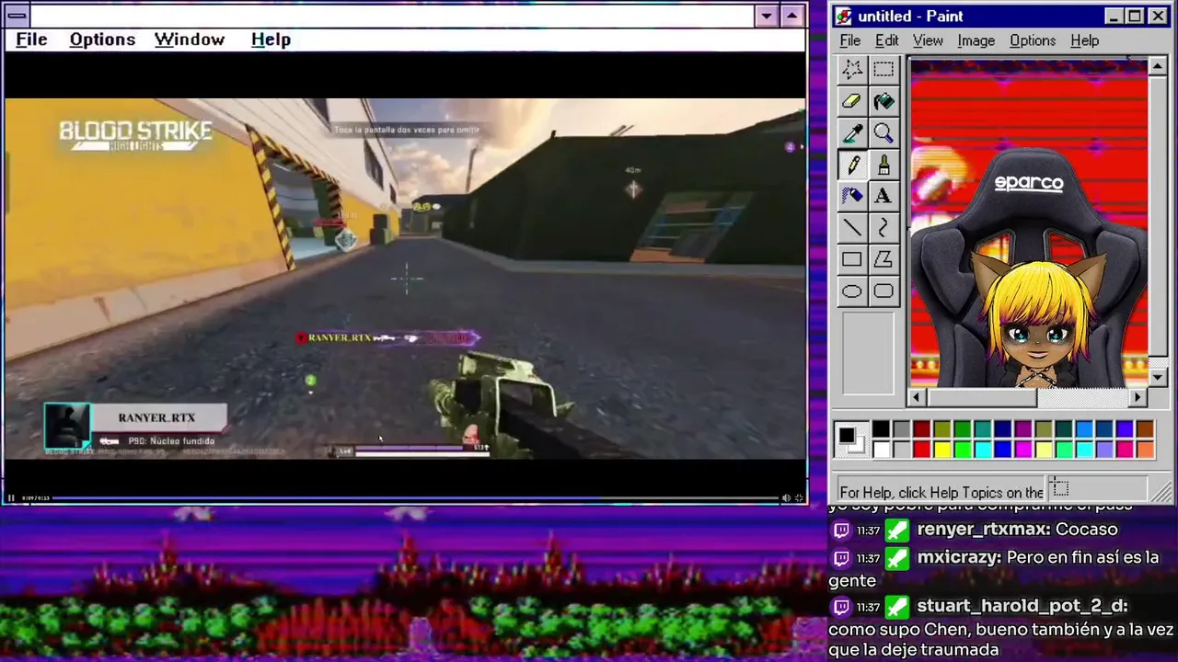
Task: Click Twitch icon beside renyer_rtxmax message
Action: tap(841, 531)
